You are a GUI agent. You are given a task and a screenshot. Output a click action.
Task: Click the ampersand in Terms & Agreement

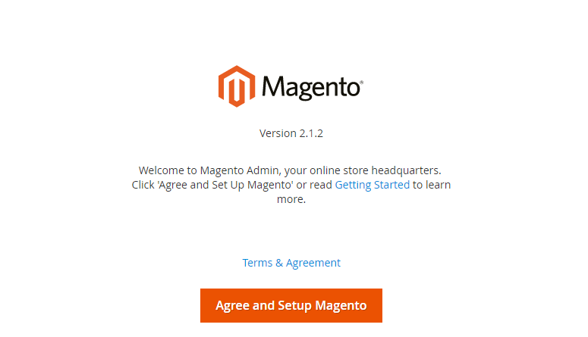coord(279,263)
